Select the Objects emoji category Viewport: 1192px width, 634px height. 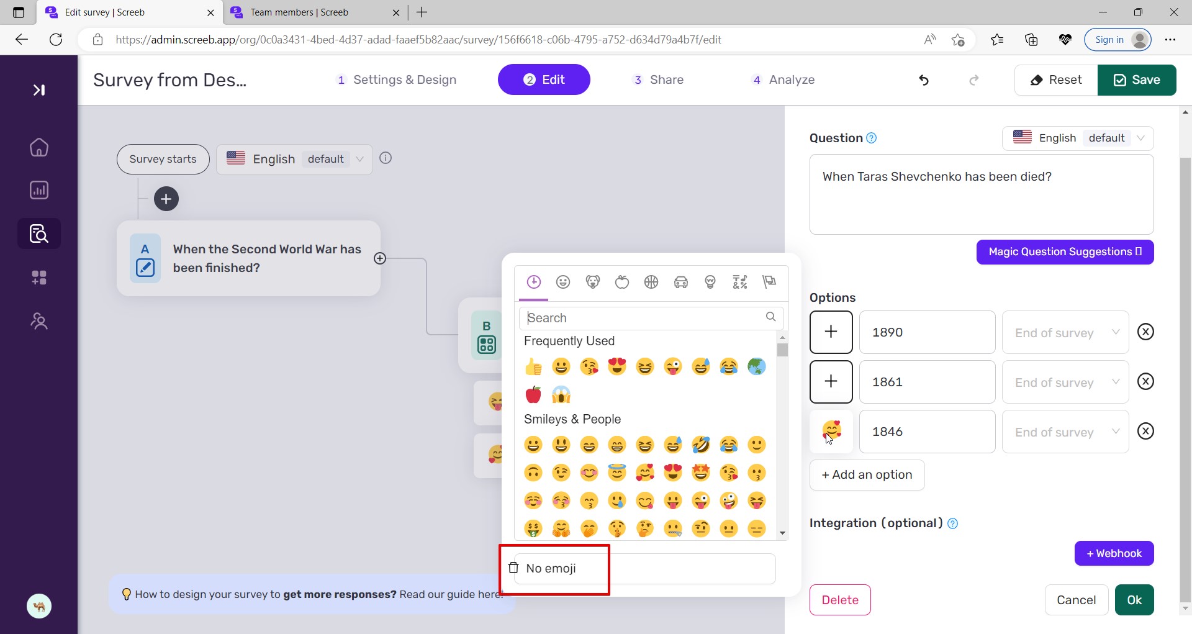point(710,283)
